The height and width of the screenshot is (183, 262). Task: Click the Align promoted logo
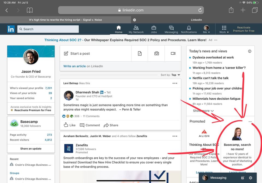tap(204, 133)
